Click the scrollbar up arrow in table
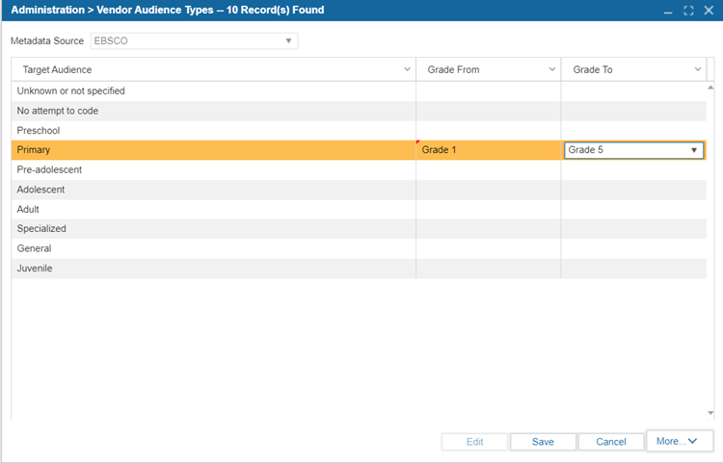723x463 pixels. click(x=710, y=87)
